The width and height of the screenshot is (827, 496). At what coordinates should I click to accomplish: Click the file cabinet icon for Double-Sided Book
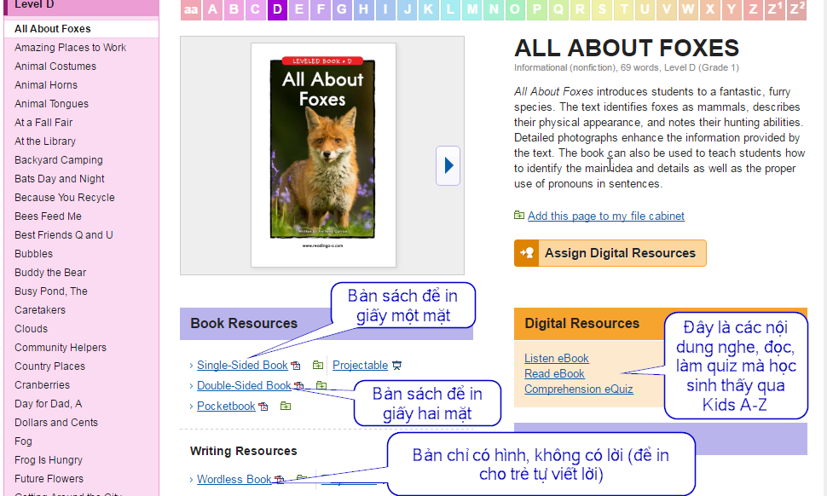[321, 386]
